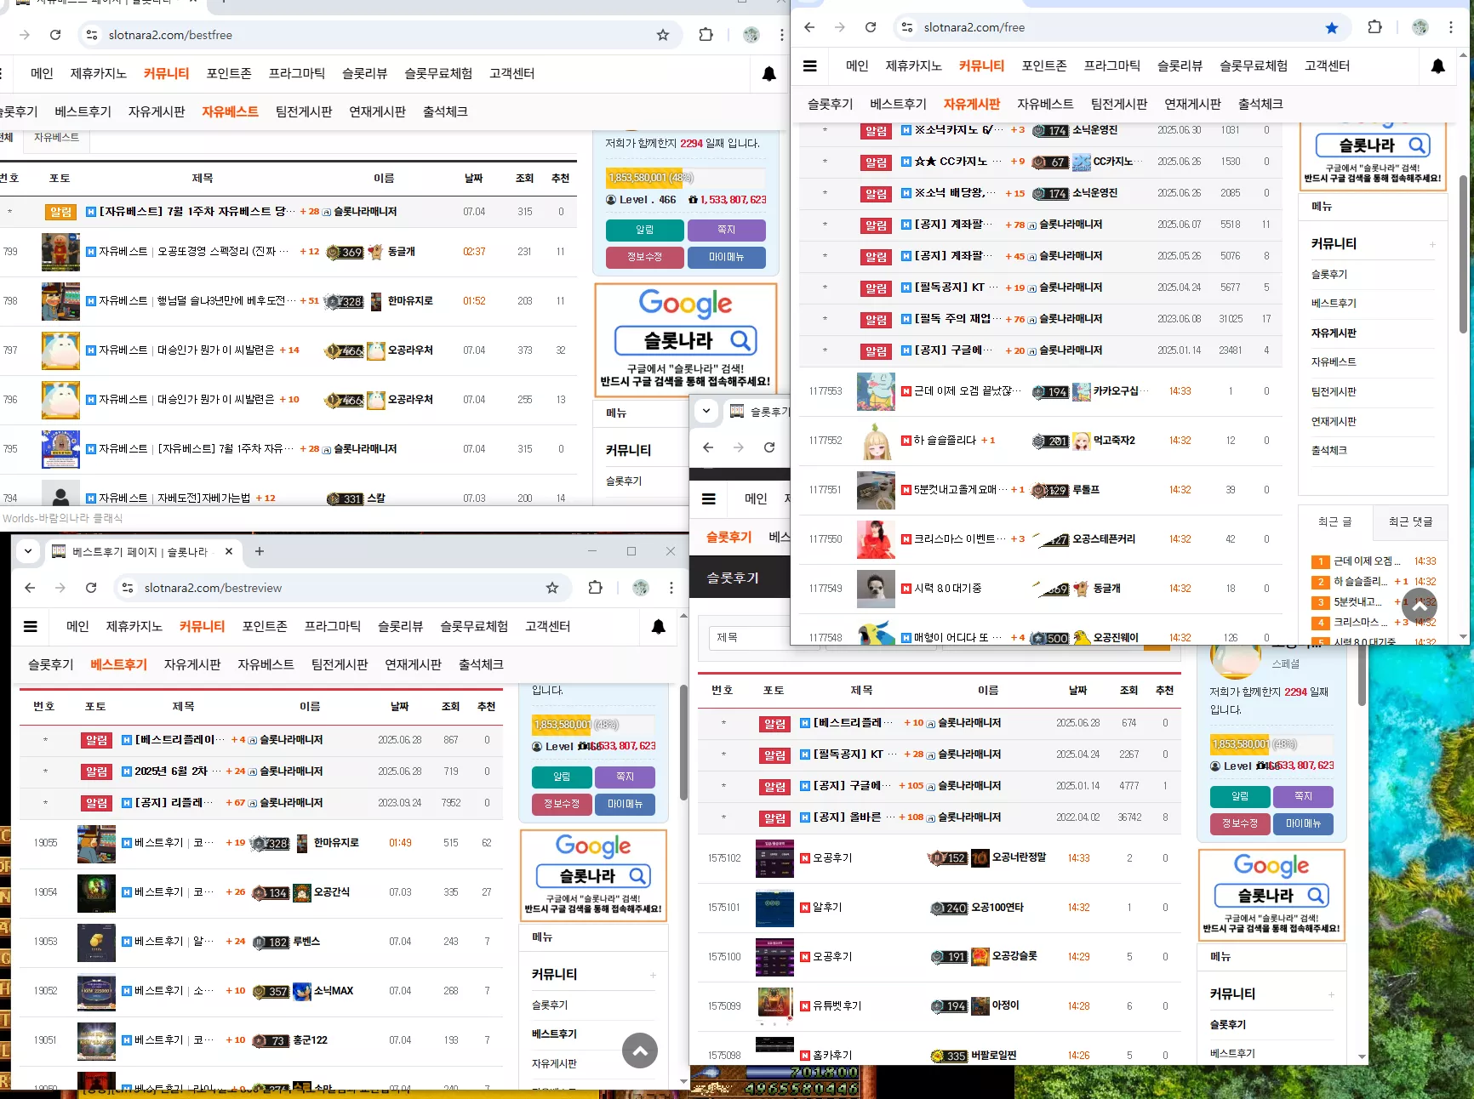
Task: Click scroll-to-top arrow in free window
Action: click(1419, 606)
